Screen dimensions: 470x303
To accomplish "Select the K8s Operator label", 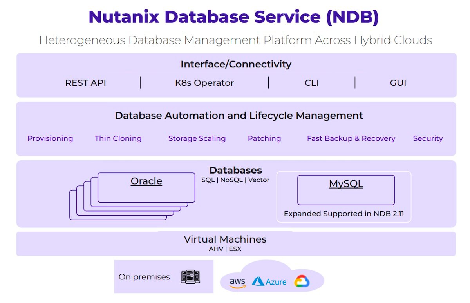I will (204, 83).
